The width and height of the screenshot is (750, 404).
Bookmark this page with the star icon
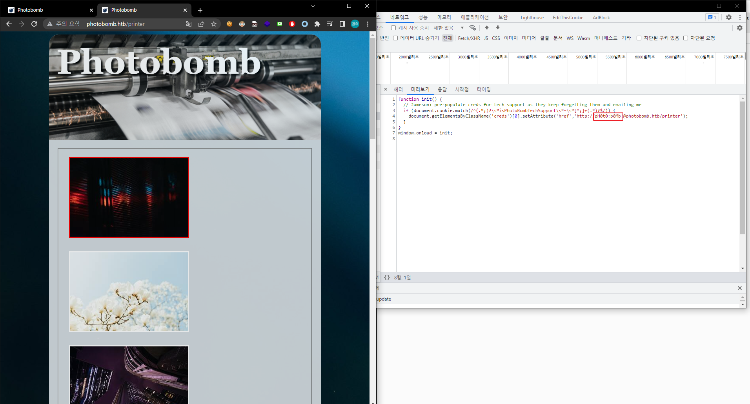214,24
